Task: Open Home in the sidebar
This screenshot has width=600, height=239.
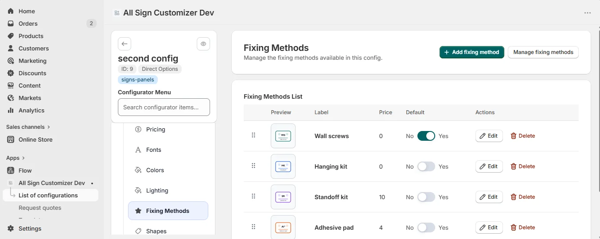Action: pyautogui.click(x=27, y=11)
